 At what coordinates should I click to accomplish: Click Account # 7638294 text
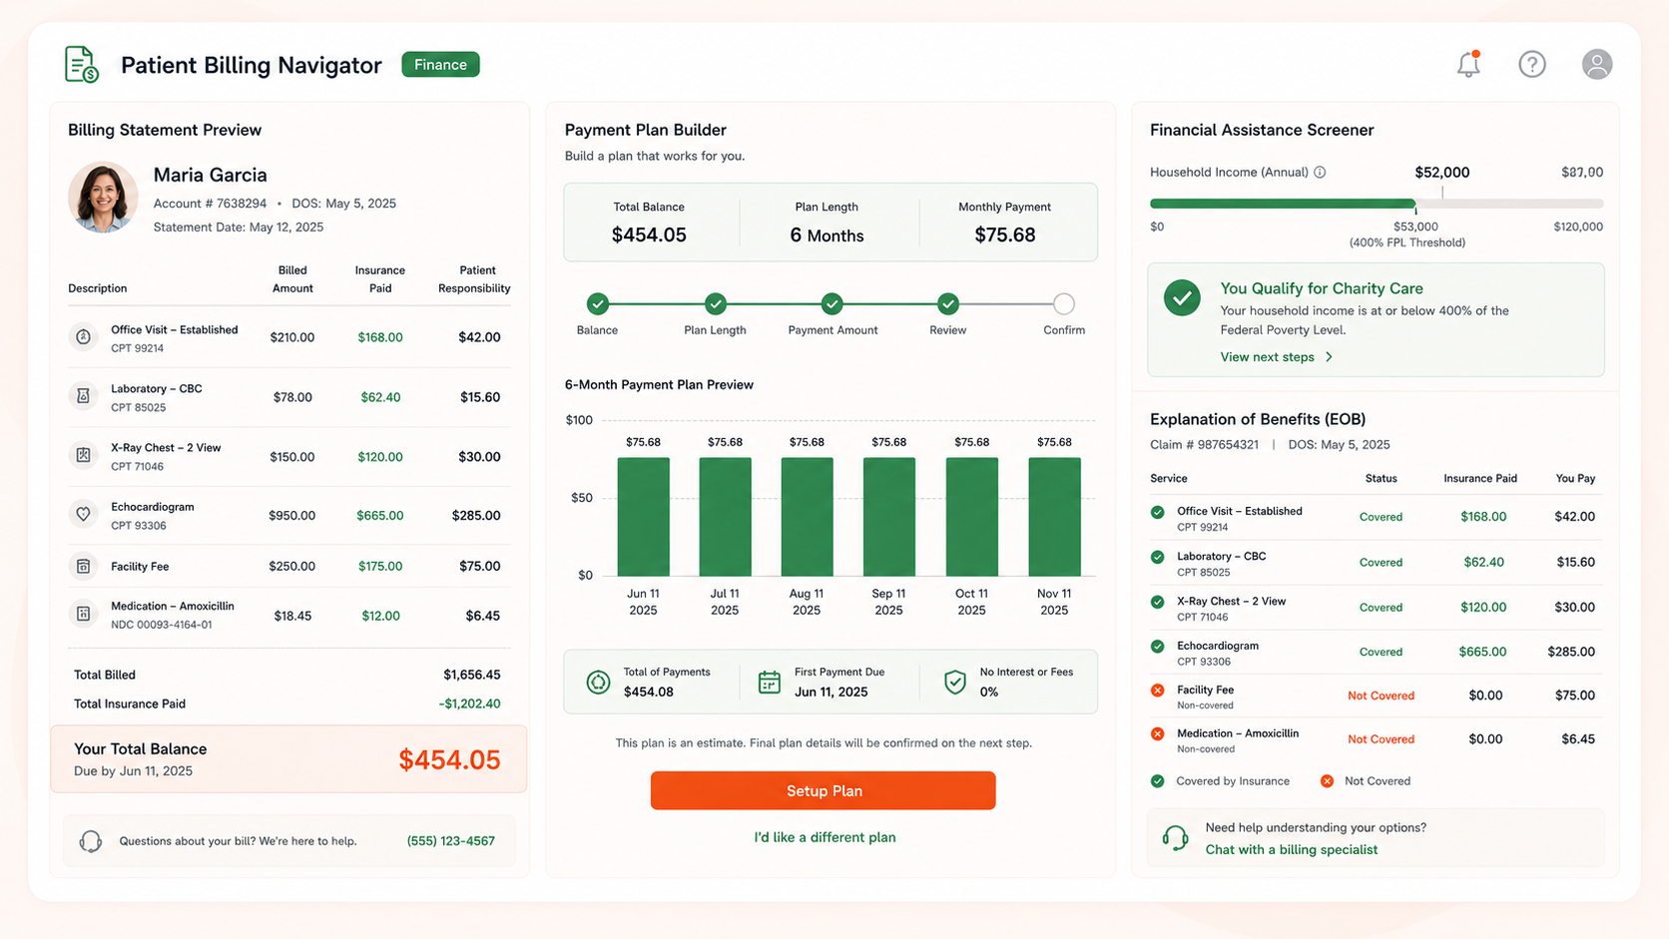210,204
